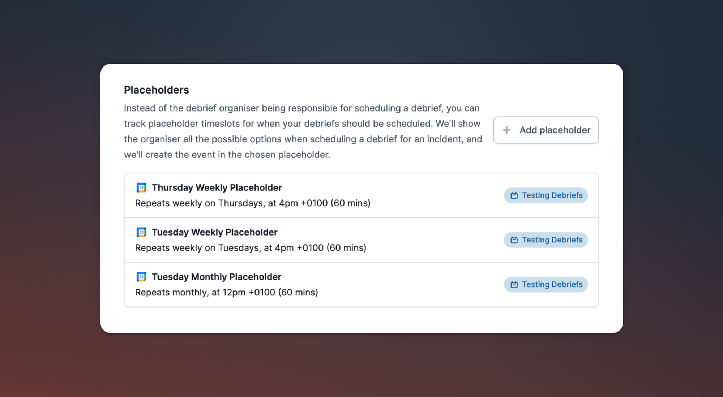Click the plus icon in Add placeholder
This screenshot has height=397, width=723.
507,130
